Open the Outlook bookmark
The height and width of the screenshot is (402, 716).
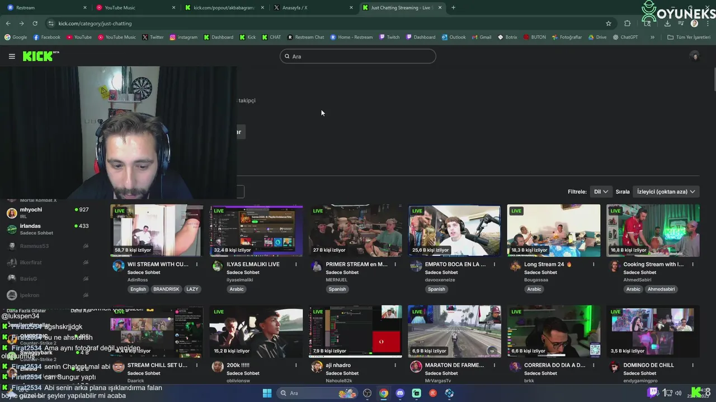[x=454, y=37]
